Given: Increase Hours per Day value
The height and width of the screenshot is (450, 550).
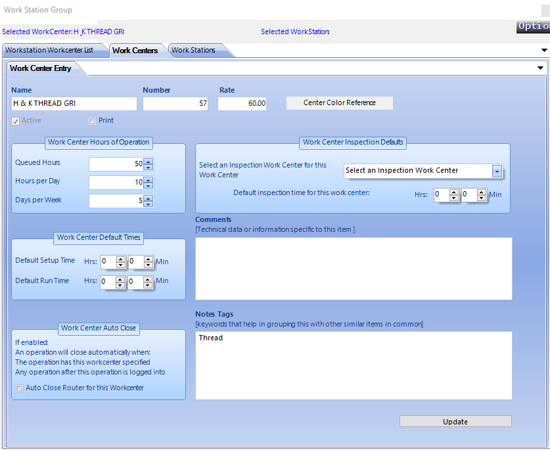Looking at the screenshot, I should 149,180.
